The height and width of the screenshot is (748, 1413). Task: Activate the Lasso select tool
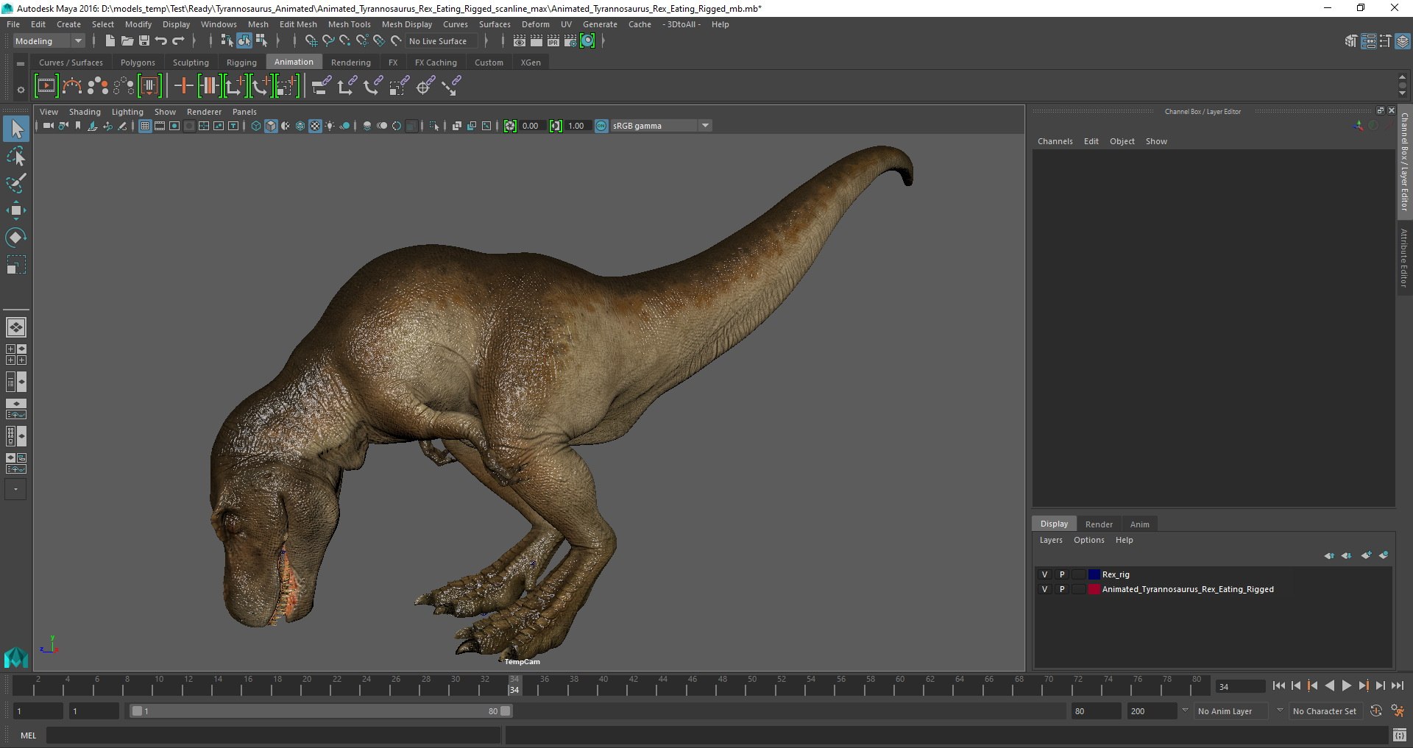16,157
